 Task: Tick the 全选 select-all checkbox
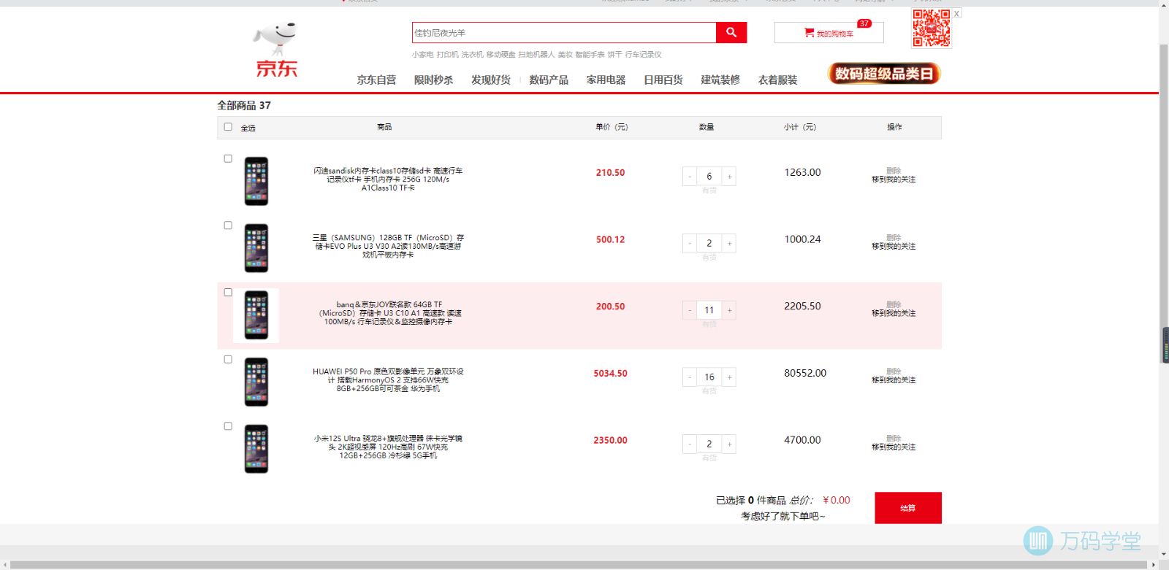click(228, 127)
